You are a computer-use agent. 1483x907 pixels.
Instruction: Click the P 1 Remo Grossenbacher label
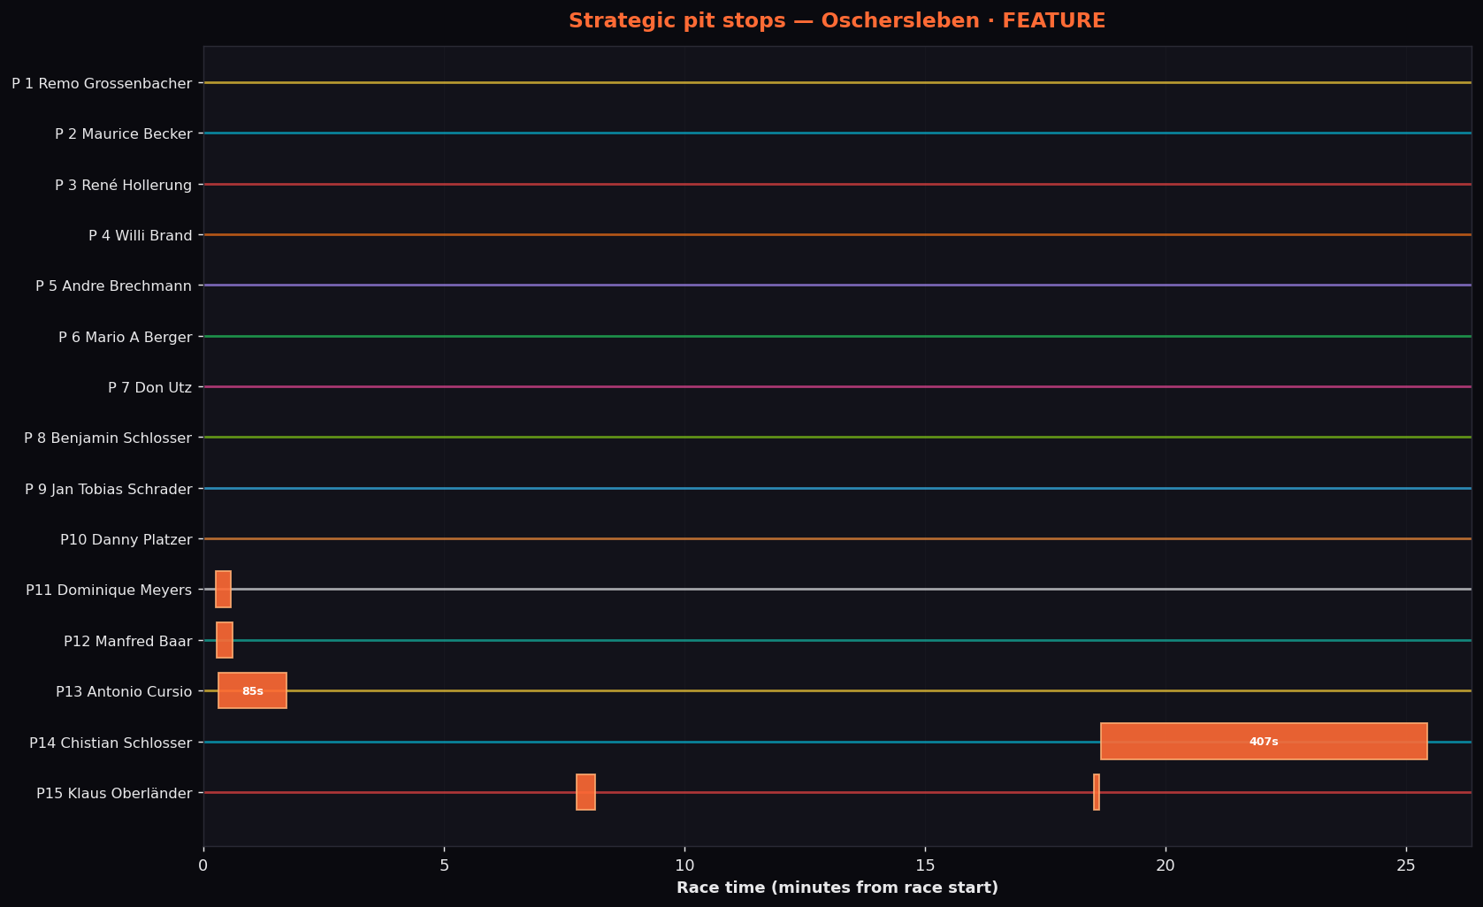point(102,84)
